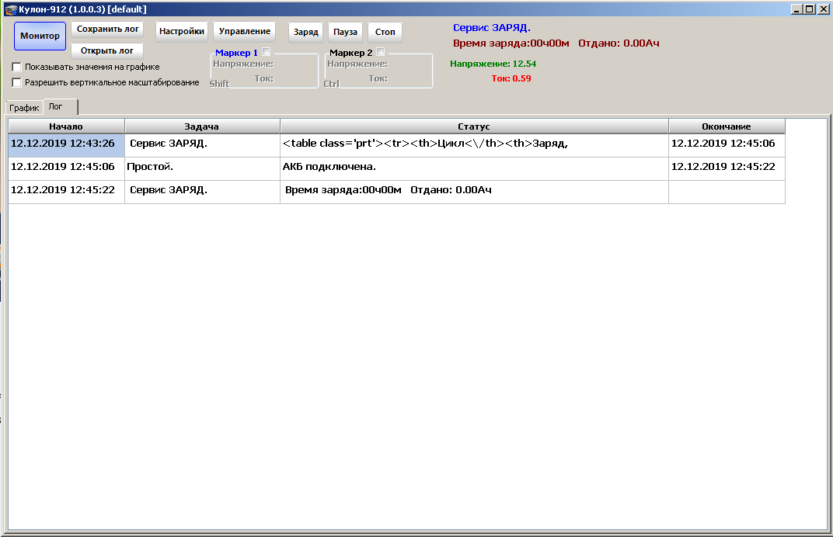Viewport: 833px width, 537px height.
Task: Click the Начало column header
Action: 66,126
